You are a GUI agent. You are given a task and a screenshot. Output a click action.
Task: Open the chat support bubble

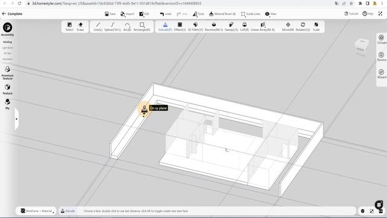click(x=379, y=205)
